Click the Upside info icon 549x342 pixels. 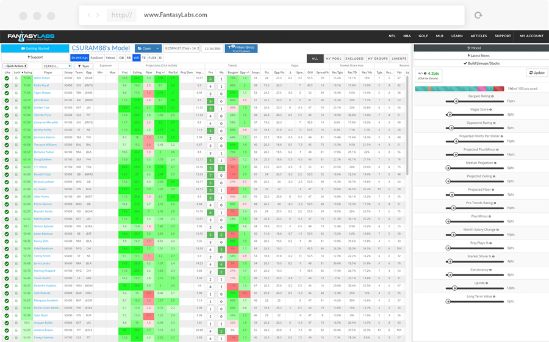(487, 283)
